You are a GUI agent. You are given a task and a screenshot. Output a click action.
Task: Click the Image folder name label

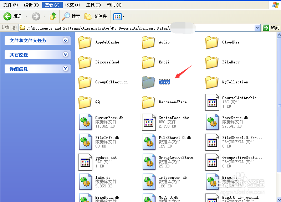(x=164, y=82)
